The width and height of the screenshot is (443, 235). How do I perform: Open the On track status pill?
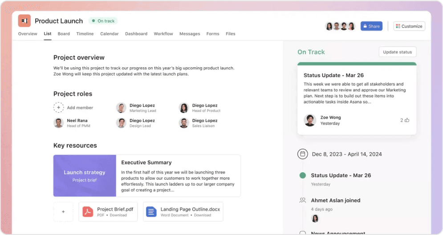(103, 21)
